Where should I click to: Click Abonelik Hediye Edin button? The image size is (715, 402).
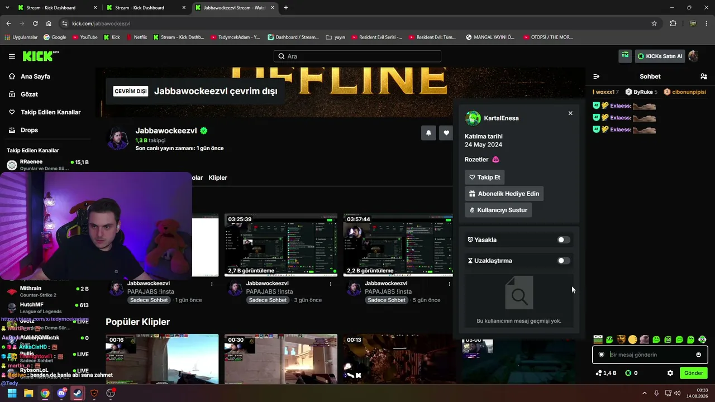pos(504,194)
